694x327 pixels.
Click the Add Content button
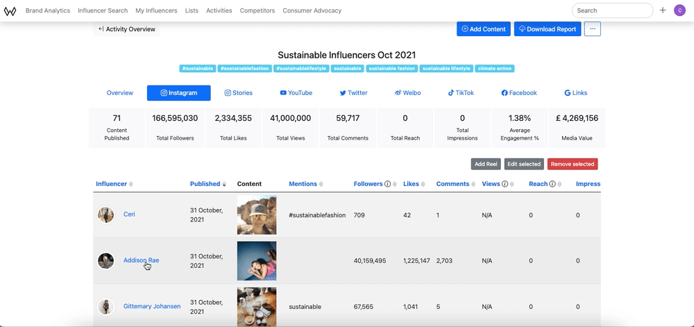(484, 28)
